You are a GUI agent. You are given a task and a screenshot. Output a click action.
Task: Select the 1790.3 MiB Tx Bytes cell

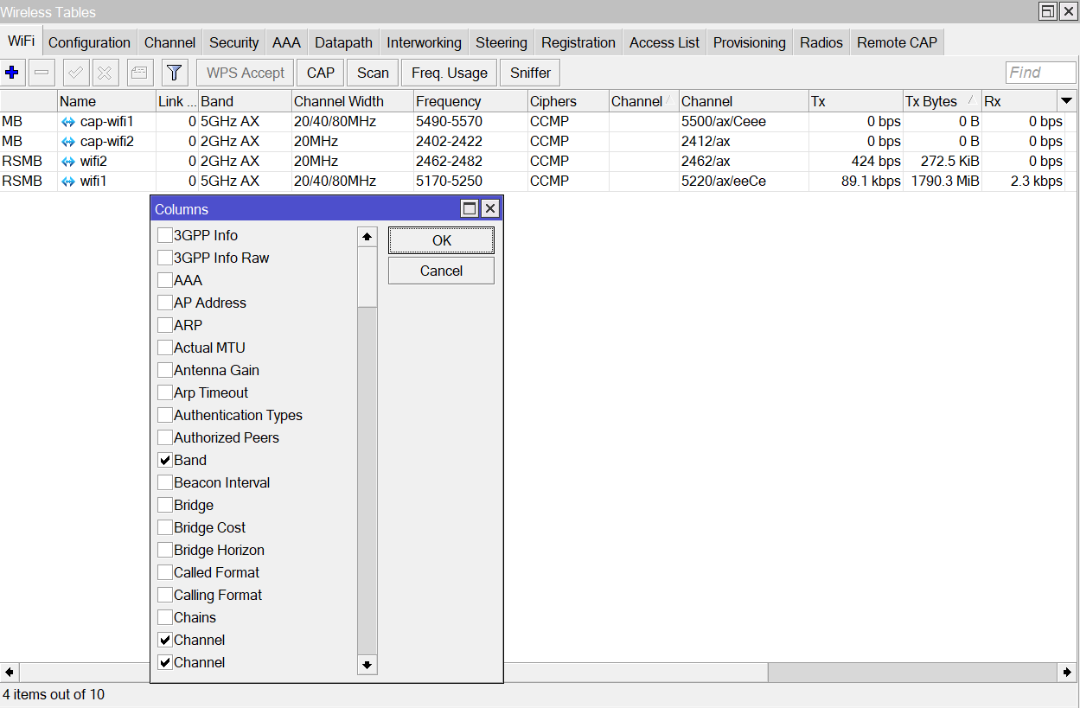pos(943,182)
